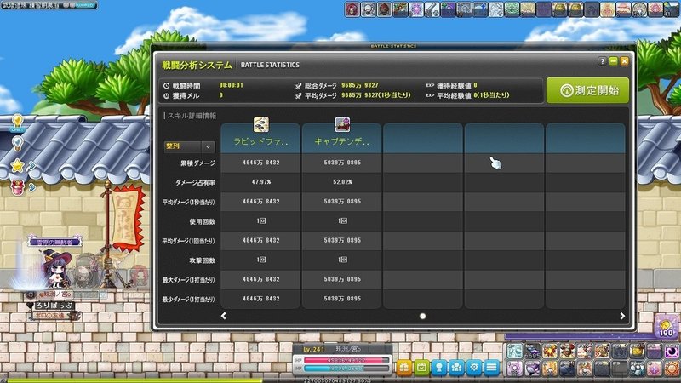681x383 pixels.
Task: Click the red-haired character buff icon
Action: (x=352, y=9)
